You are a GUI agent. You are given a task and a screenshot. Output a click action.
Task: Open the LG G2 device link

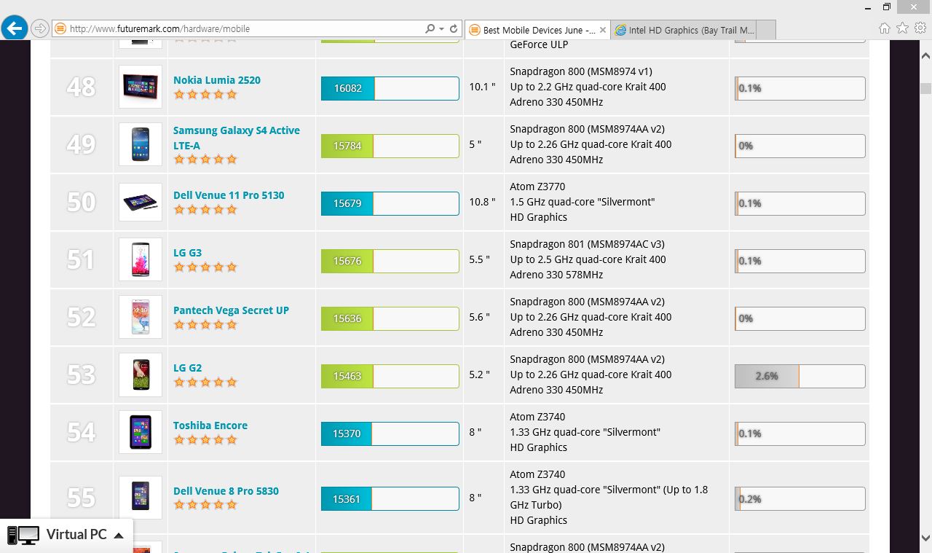[x=187, y=368]
